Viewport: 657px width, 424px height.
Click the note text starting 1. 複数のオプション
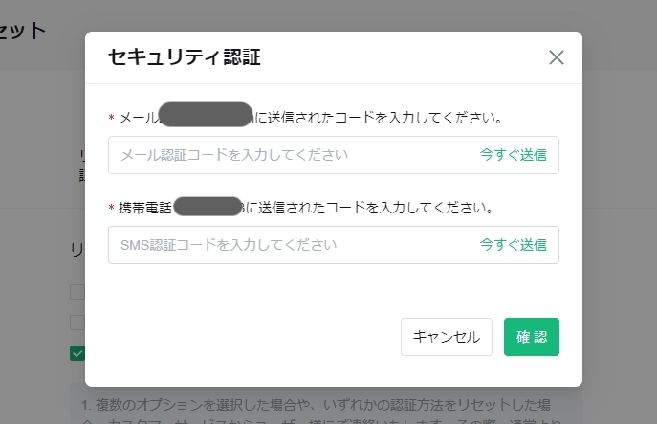coord(316,405)
